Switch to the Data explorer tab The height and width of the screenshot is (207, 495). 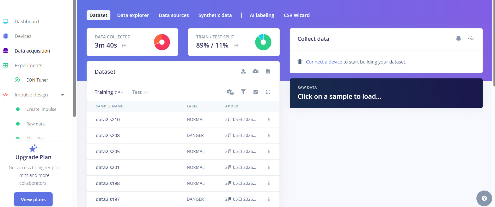(x=133, y=15)
